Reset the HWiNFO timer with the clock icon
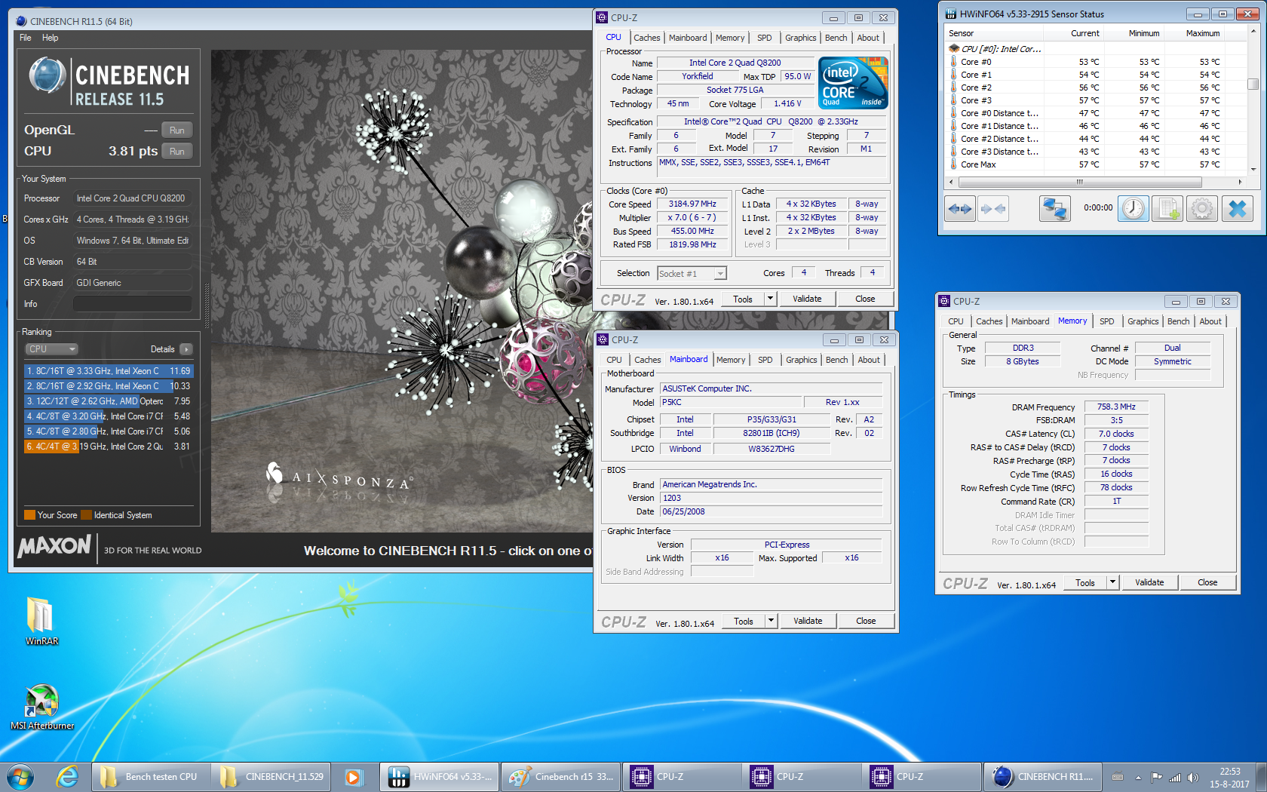Screen dimensions: 1267x792 [1133, 209]
